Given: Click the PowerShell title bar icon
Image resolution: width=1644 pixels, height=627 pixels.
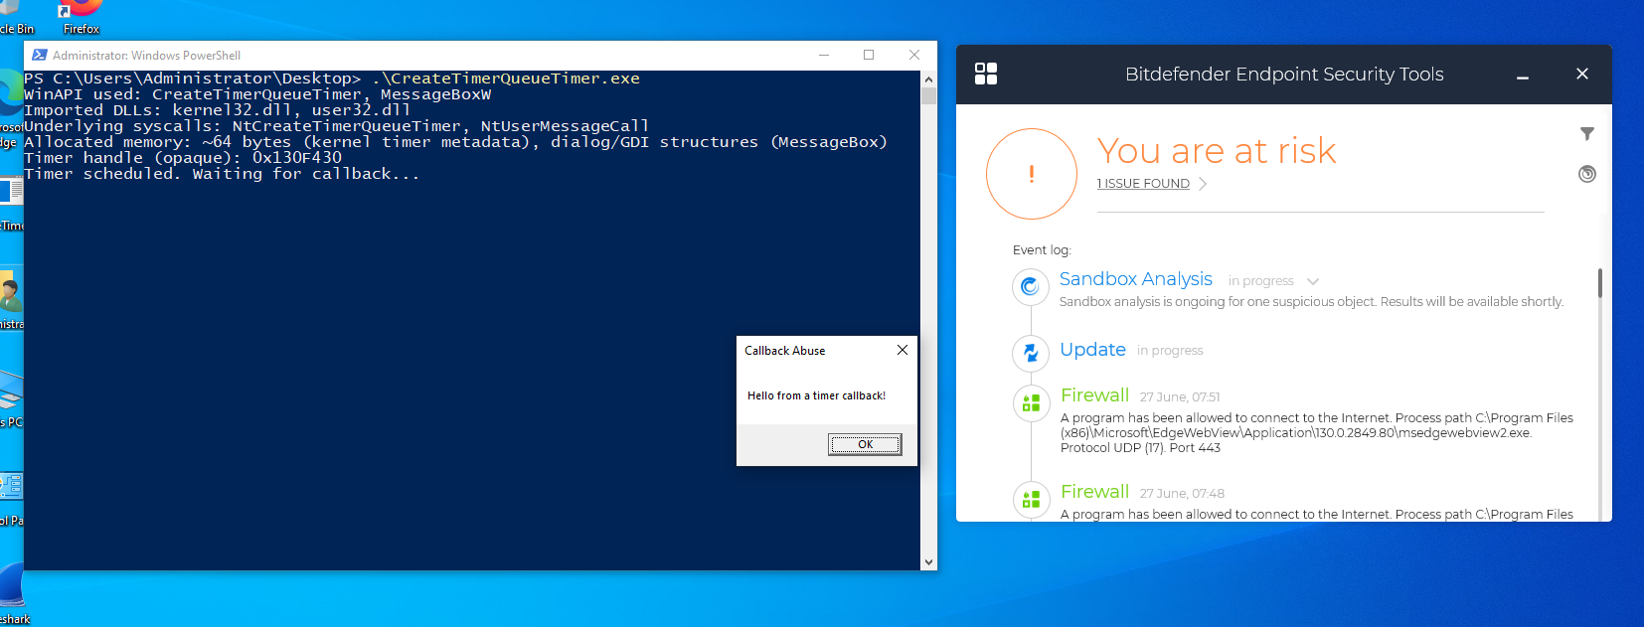Looking at the screenshot, I should (x=40, y=56).
